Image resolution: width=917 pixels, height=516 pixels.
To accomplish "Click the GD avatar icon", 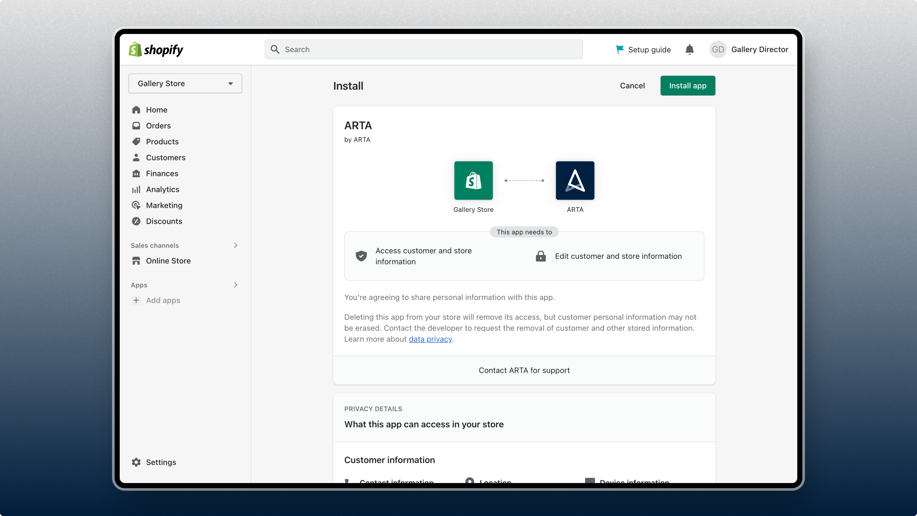I will pyautogui.click(x=718, y=49).
